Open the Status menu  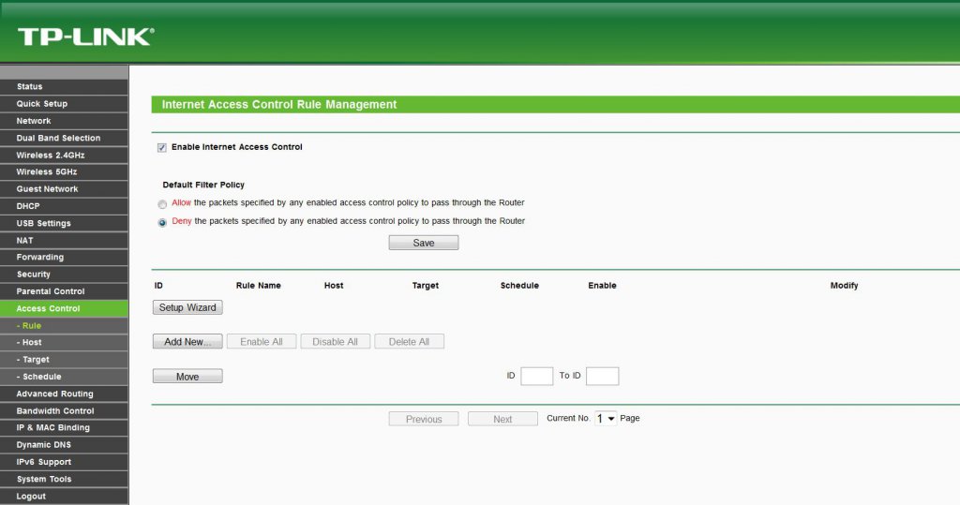64,86
